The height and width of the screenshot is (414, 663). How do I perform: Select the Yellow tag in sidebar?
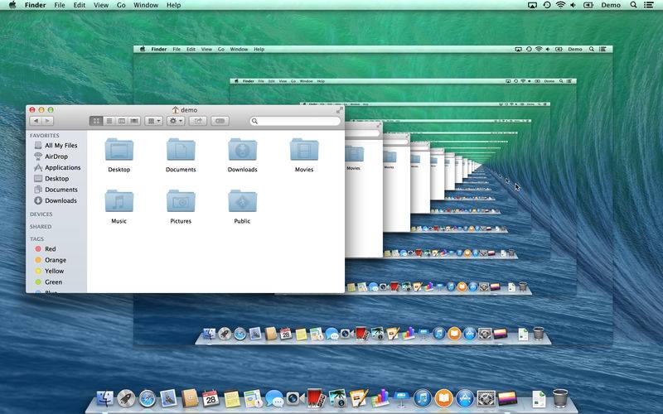(50, 271)
